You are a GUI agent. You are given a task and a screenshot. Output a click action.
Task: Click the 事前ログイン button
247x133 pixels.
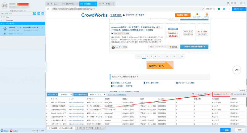[211, 9]
